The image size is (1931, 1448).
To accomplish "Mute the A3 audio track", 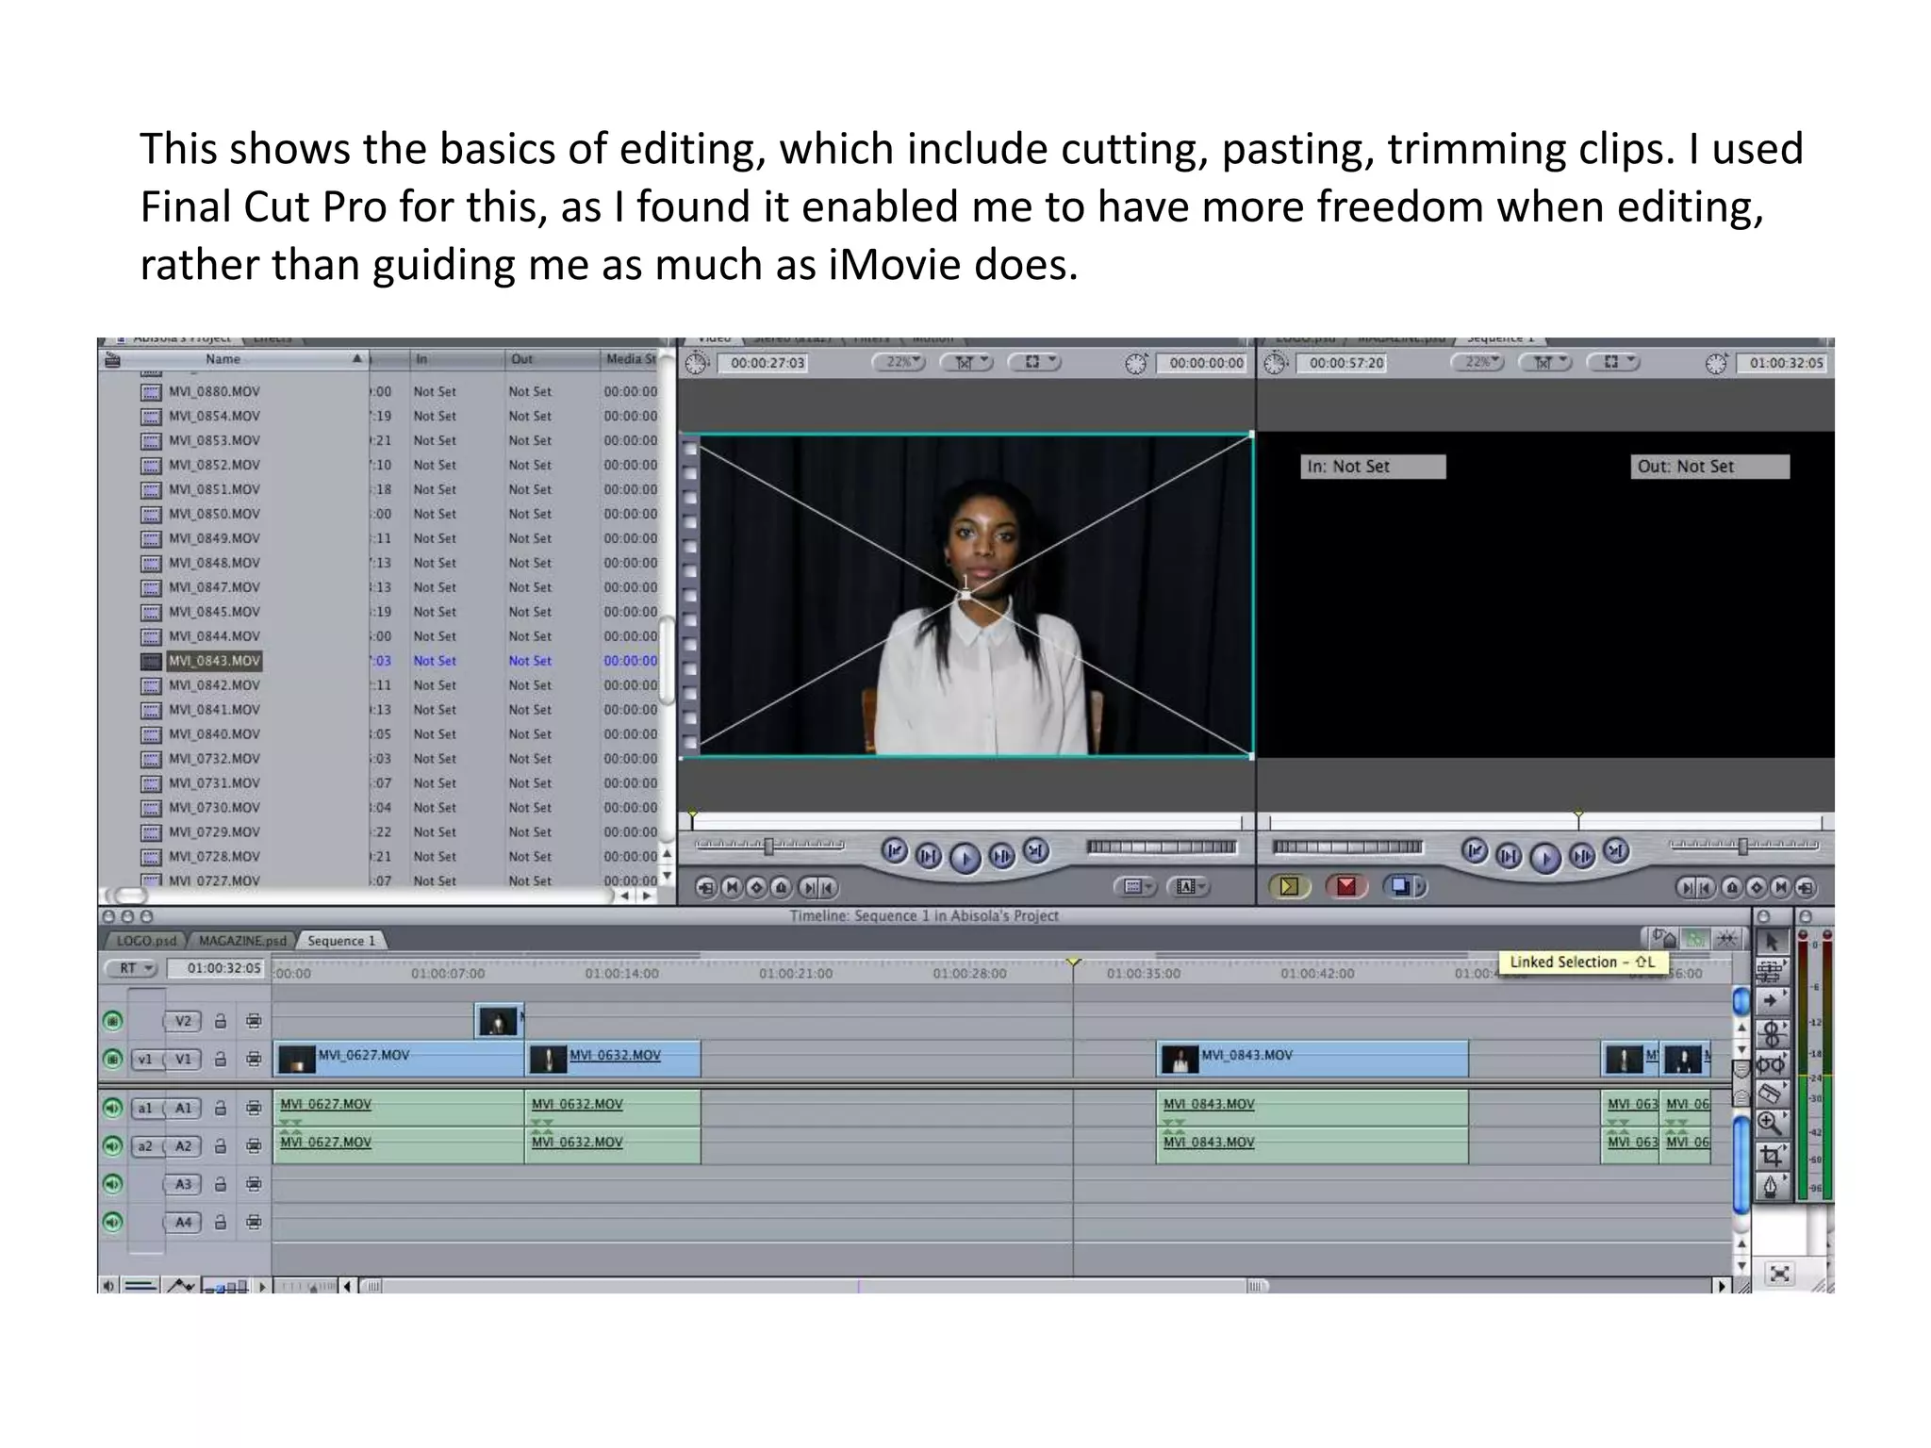I will (112, 1184).
